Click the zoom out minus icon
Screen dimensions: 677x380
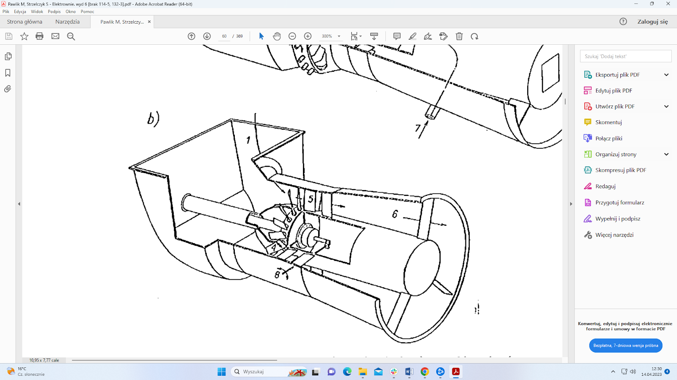point(292,36)
